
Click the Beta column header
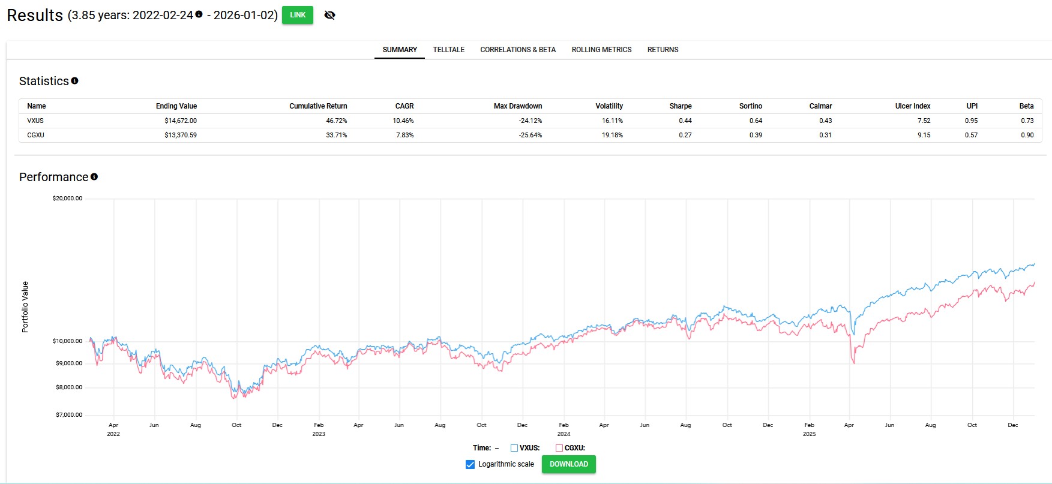tap(1026, 106)
